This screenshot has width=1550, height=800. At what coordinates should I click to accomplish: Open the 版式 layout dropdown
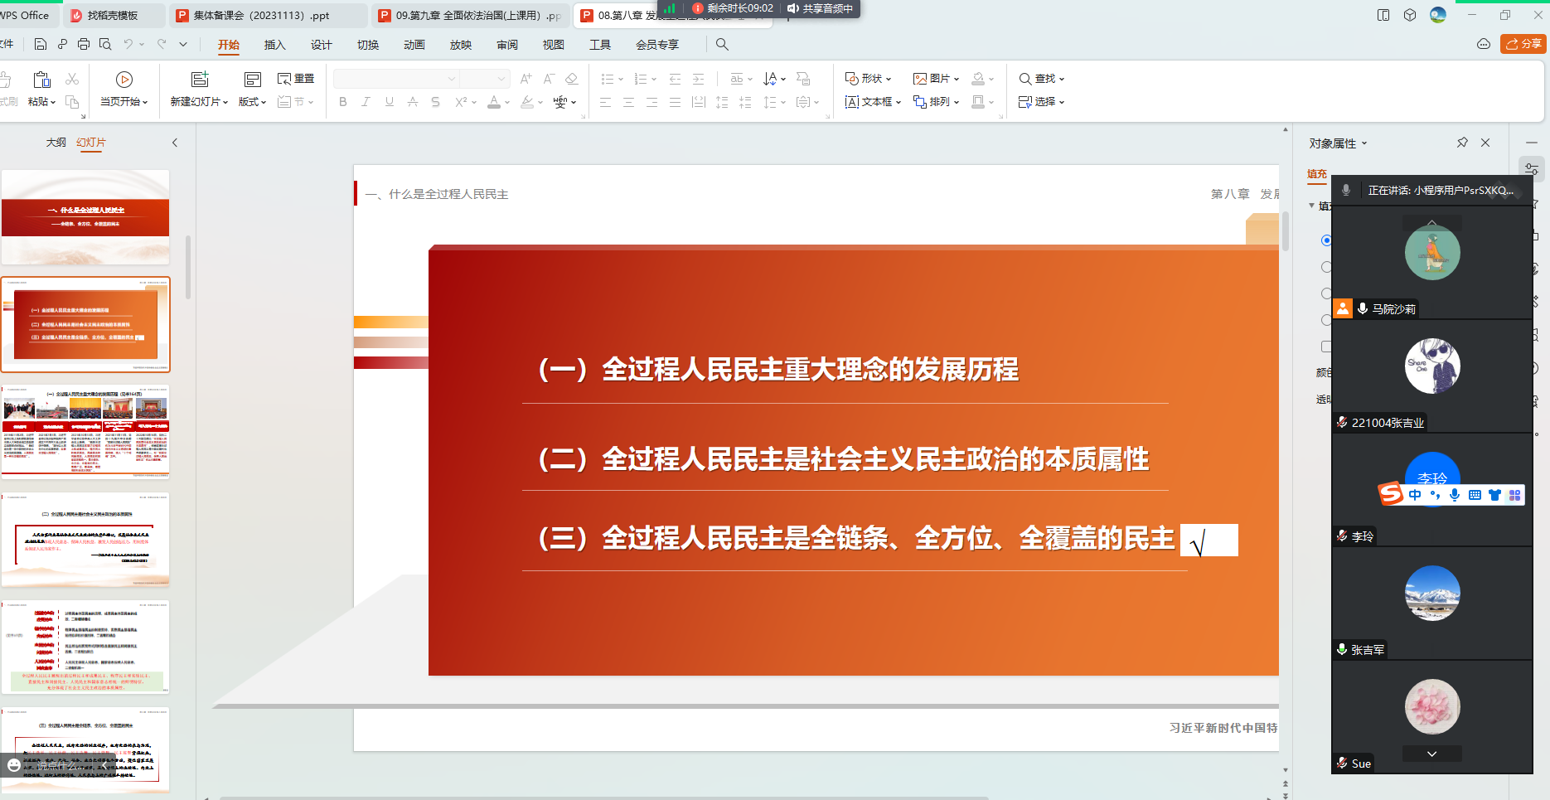click(252, 102)
